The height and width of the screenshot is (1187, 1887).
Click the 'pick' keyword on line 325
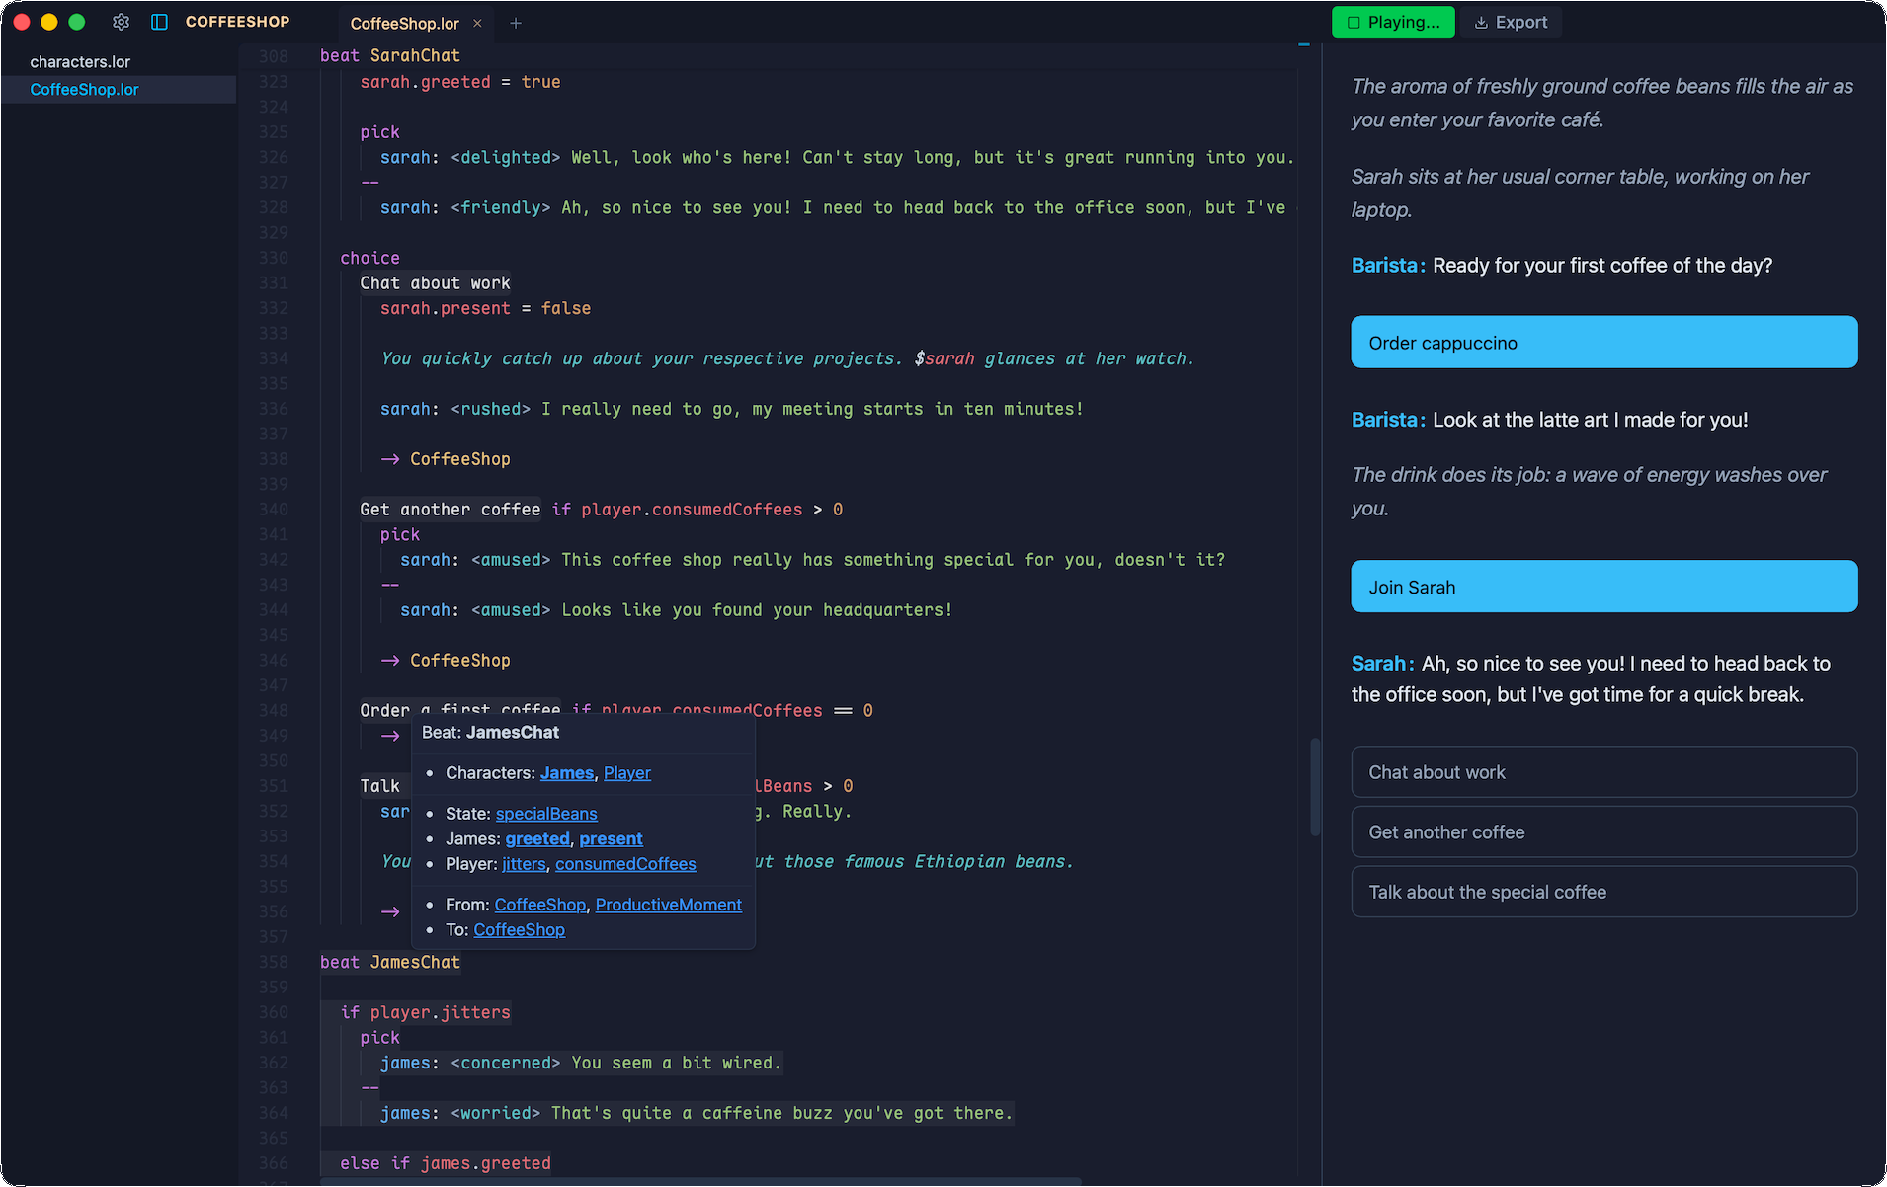379,132
